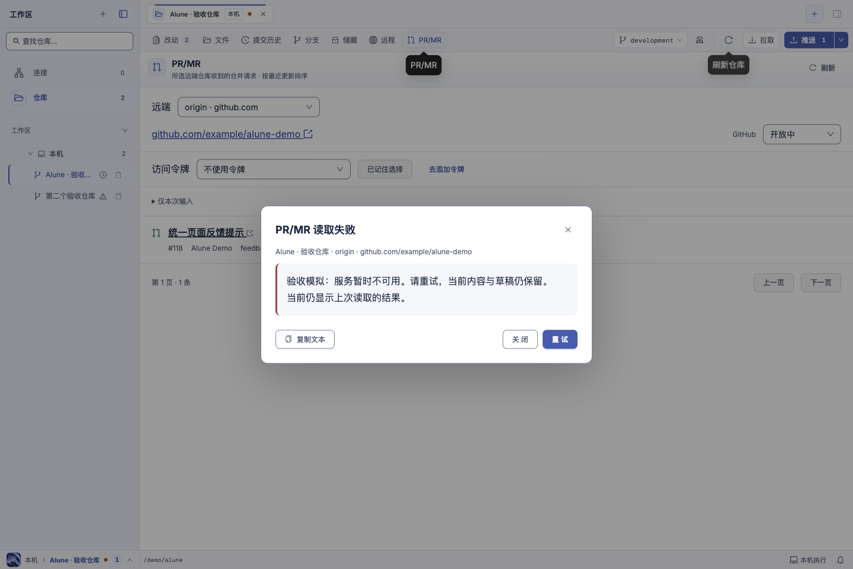Click the warning triangle on 第二个验收仓库

(x=103, y=196)
